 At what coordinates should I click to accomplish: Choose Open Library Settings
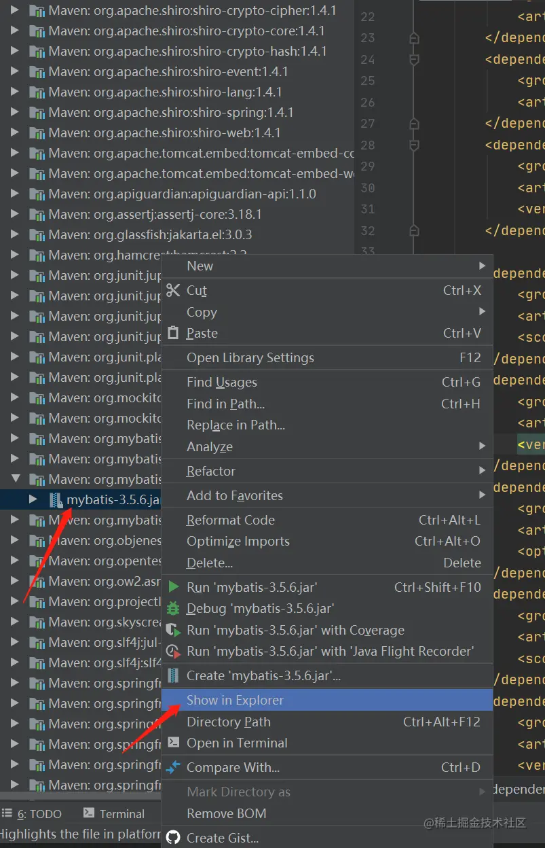327,357
